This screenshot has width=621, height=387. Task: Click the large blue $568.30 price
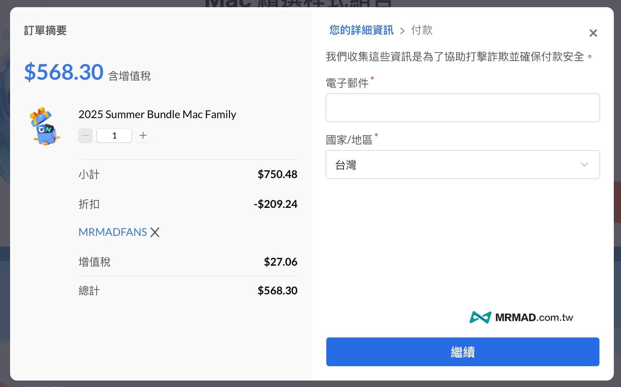(64, 72)
